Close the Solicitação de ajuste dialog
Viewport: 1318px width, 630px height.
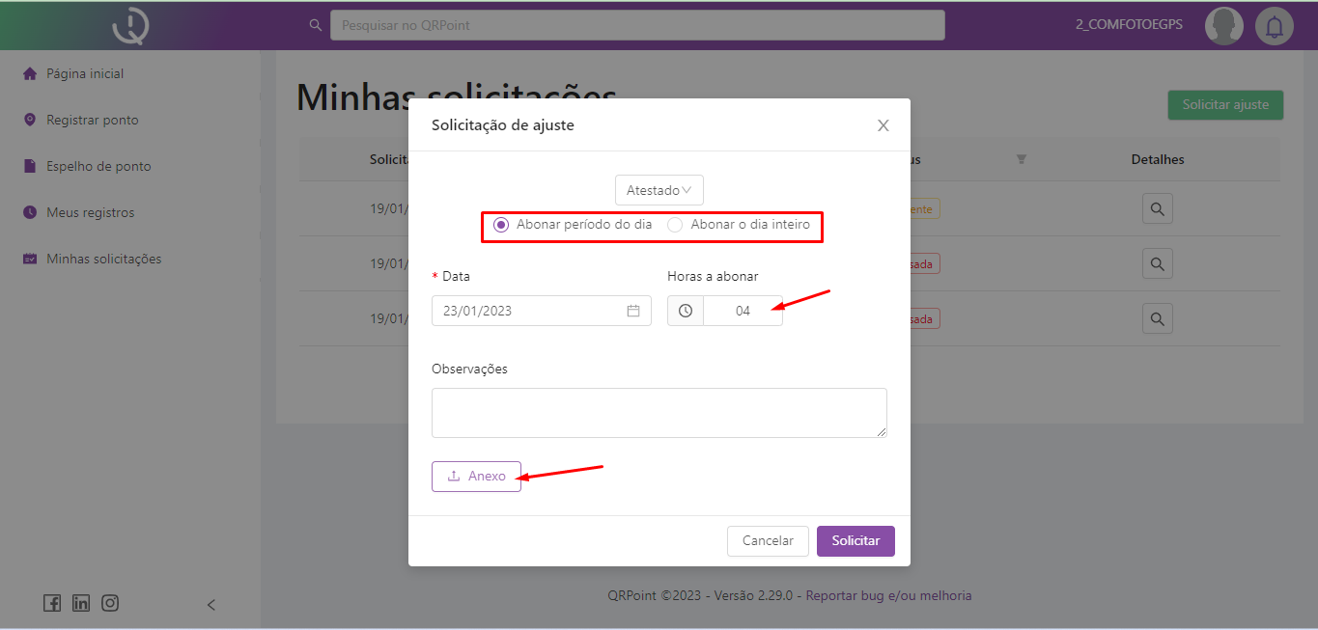[883, 125]
